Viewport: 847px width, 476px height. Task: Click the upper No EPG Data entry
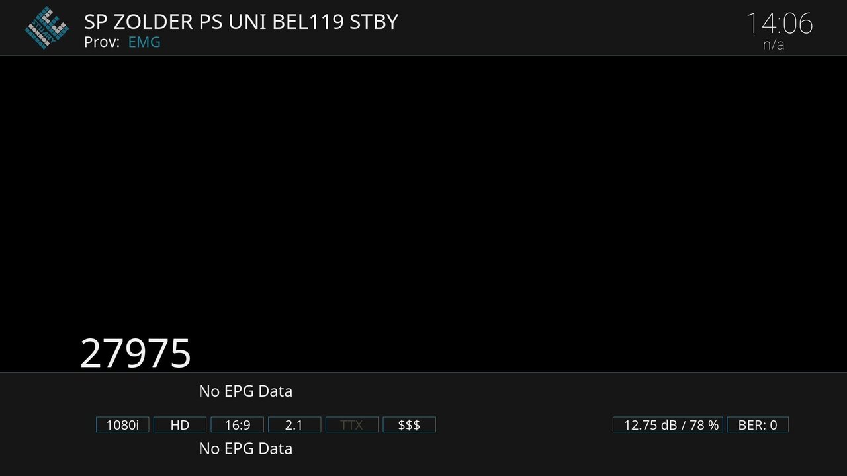[245, 391]
